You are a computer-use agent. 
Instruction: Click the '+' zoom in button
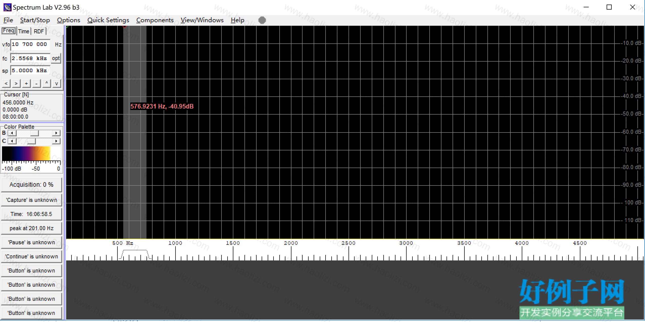(26, 83)
